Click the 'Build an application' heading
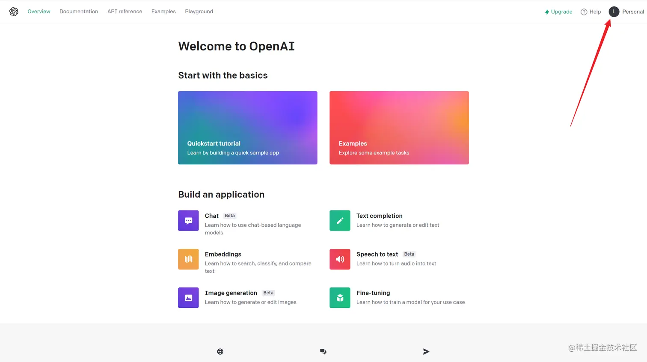 pos(221,195)
